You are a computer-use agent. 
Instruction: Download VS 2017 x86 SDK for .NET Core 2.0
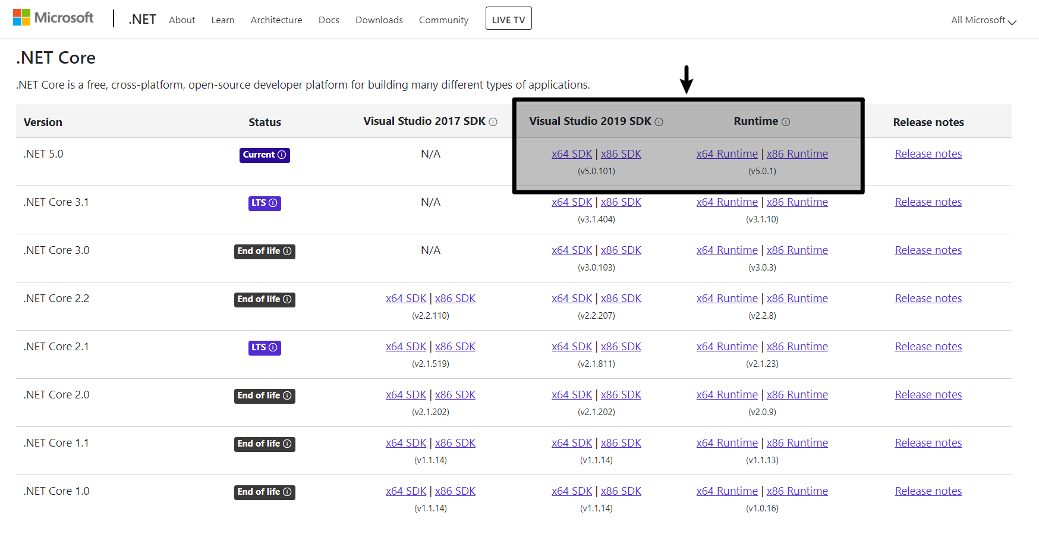[455, 395]
